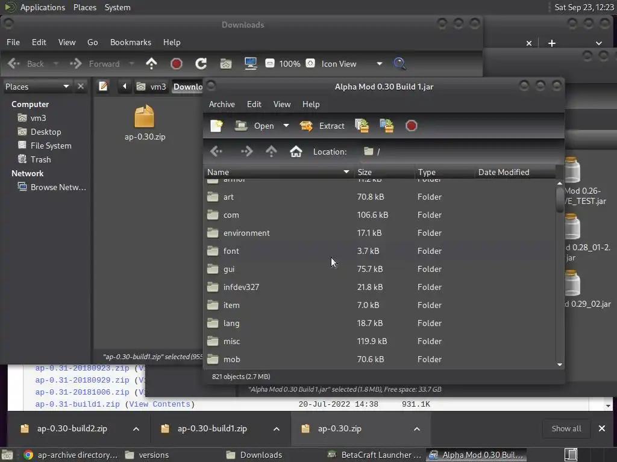Switch to BetaCraft Launcher in taskbar
Image resolution: width=617 pixels, height=462 pixels.
[375, 455]
